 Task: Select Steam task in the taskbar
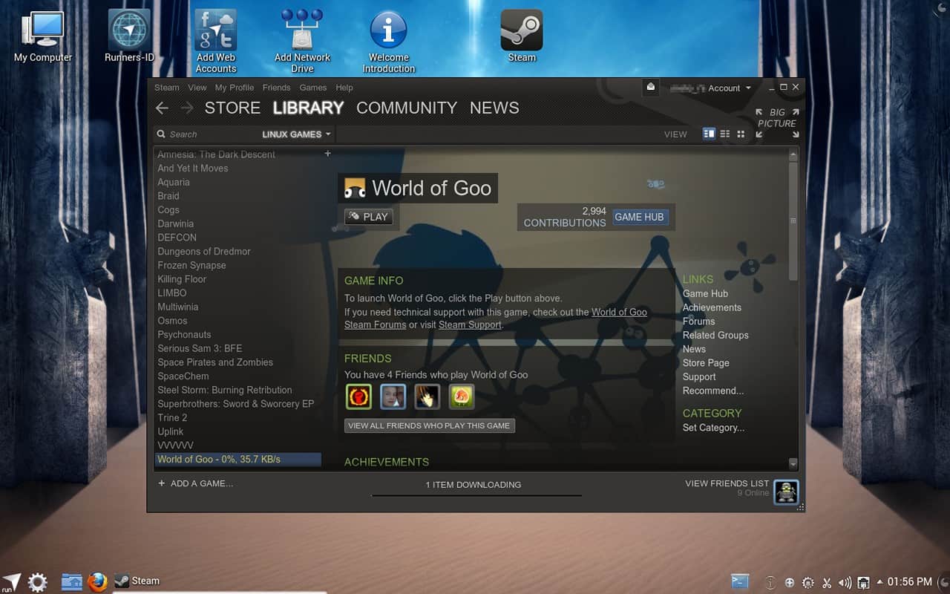pyautogui.click(x=138, y=581)
